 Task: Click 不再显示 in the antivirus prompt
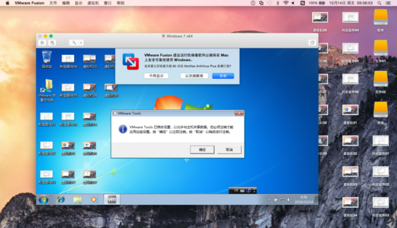click(x=156, y=76)
